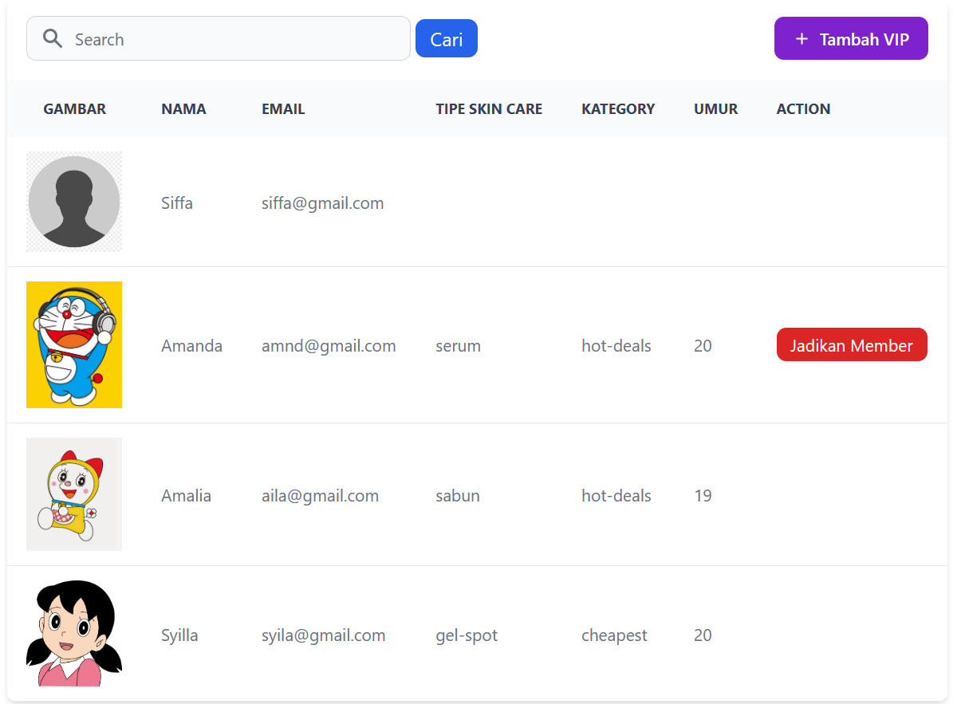Click the Search input field
Viewport: 965px width, 704px height.
coord(218,37)
